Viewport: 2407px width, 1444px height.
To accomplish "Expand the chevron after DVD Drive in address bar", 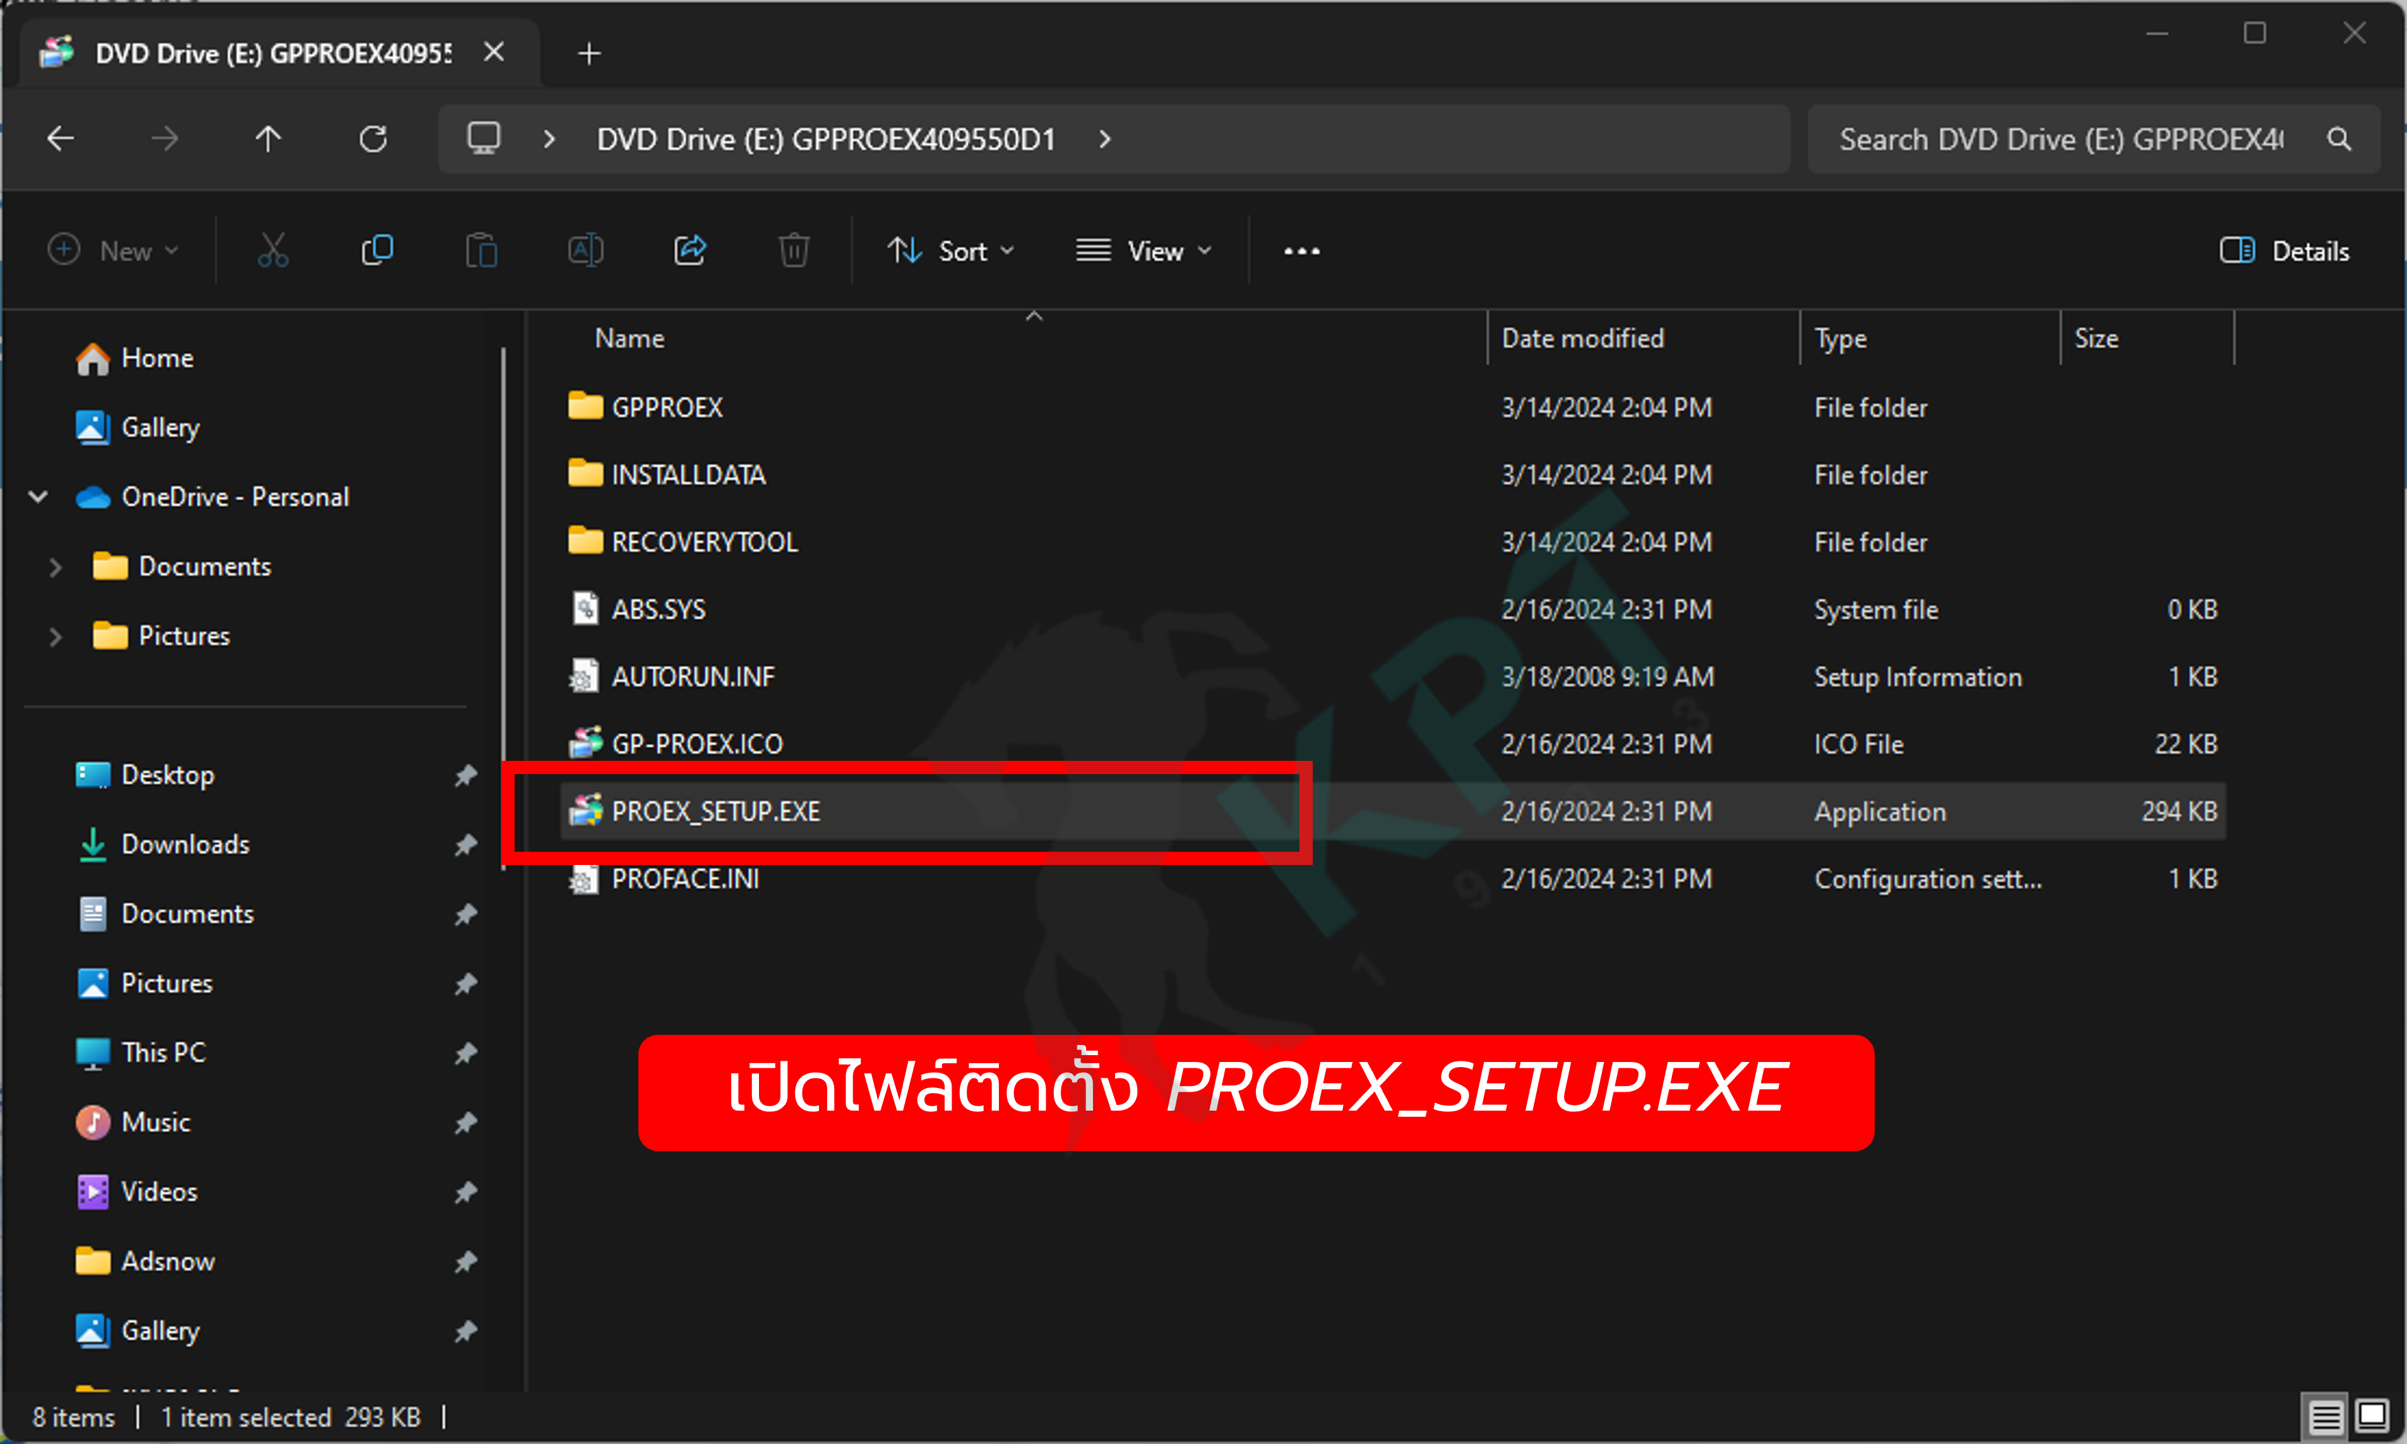I will pyautogui.click(x=1104, y=139).
